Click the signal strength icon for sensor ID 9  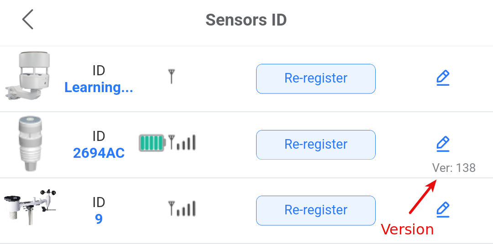point(182,208)
